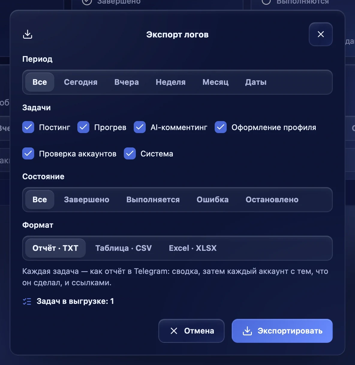Image resolution: width=355 pixels, height=365 pixels.
Task: Click the Экспортировать button
Action: click(x=282, y=331)
